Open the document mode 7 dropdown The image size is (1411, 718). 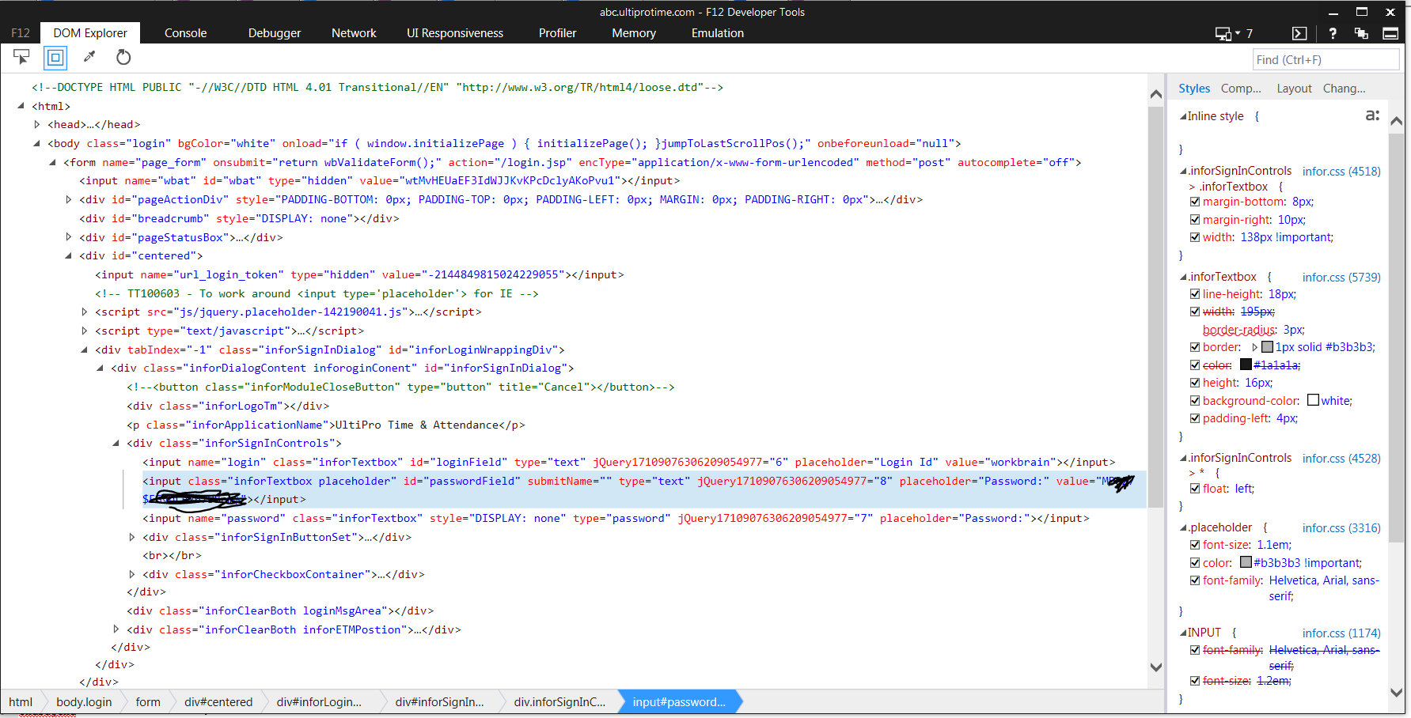[1234, 33]
